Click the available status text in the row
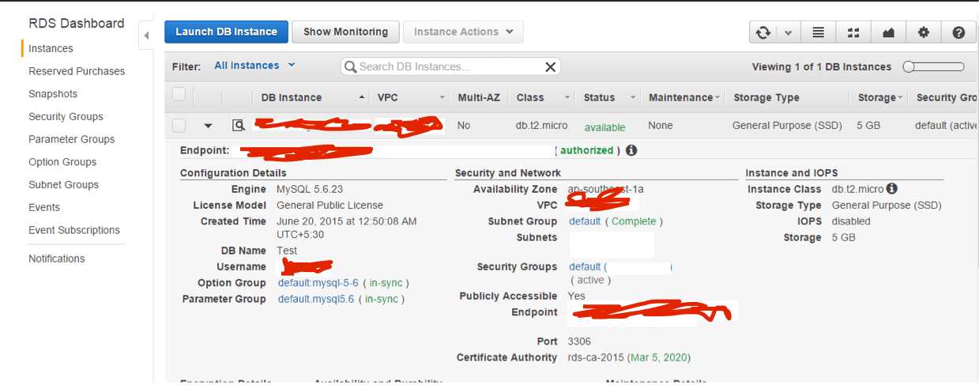This screenshot has width=979, height=389. click(x=604, y=127)
